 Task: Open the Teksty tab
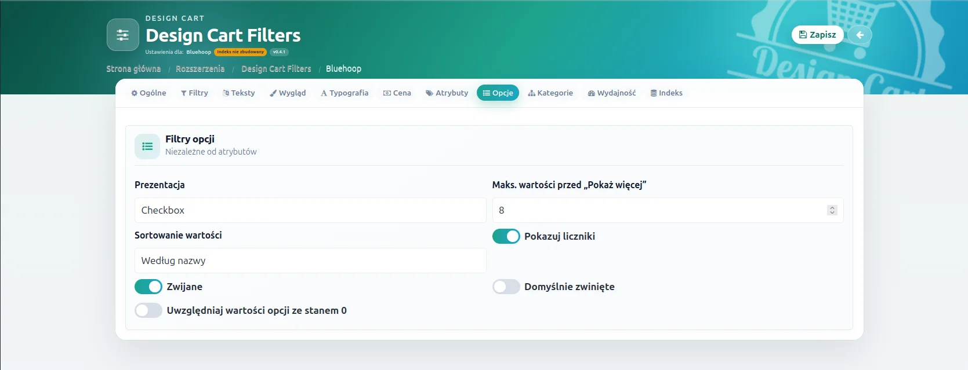click(x=239, y=93)
